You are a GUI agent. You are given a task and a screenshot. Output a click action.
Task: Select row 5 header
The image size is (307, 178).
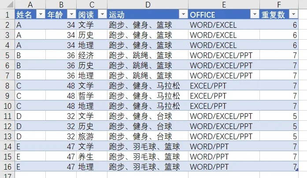(x=7, y=55)
